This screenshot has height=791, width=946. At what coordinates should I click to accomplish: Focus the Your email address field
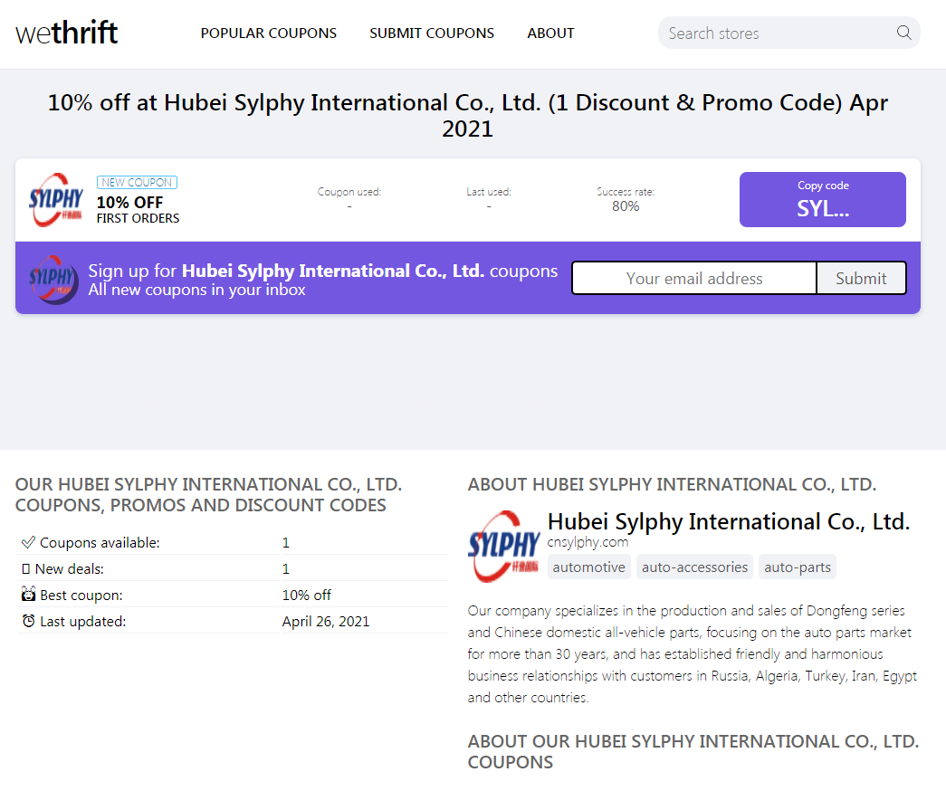pyautogui.click(x=693, y=278)
